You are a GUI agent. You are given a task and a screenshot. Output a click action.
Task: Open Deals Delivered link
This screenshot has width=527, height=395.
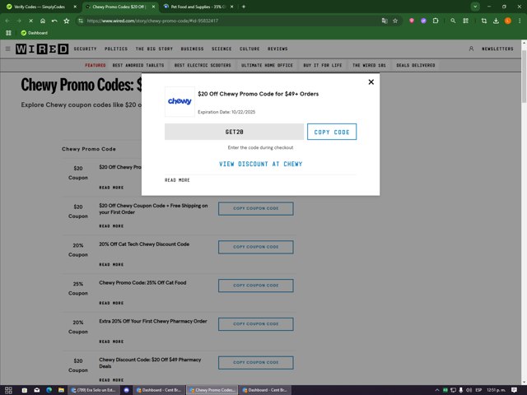(x=415, y=65)
